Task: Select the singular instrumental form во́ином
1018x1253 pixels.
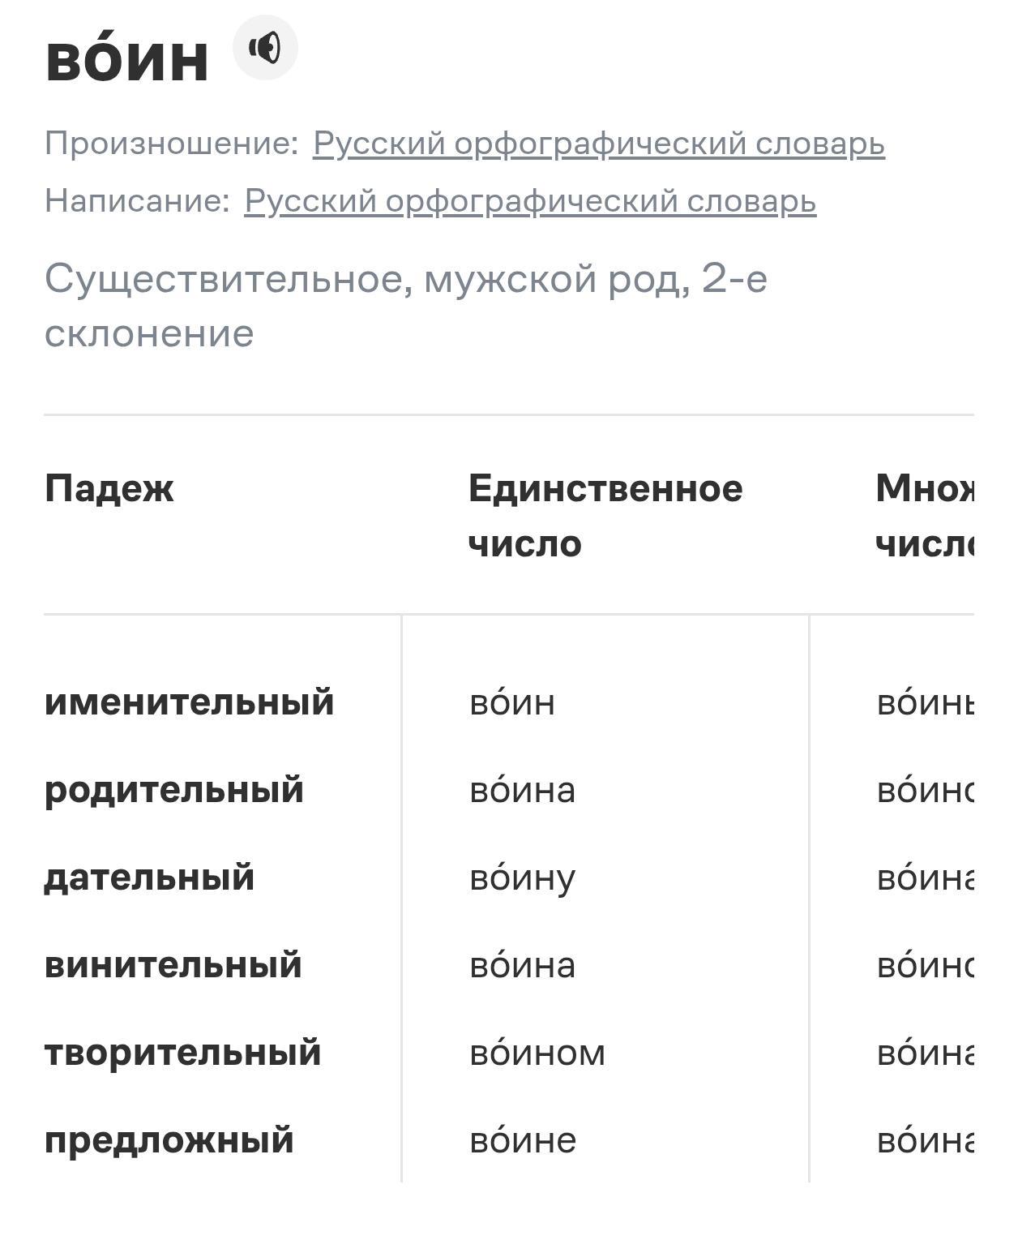Action: pos(537,1053)
